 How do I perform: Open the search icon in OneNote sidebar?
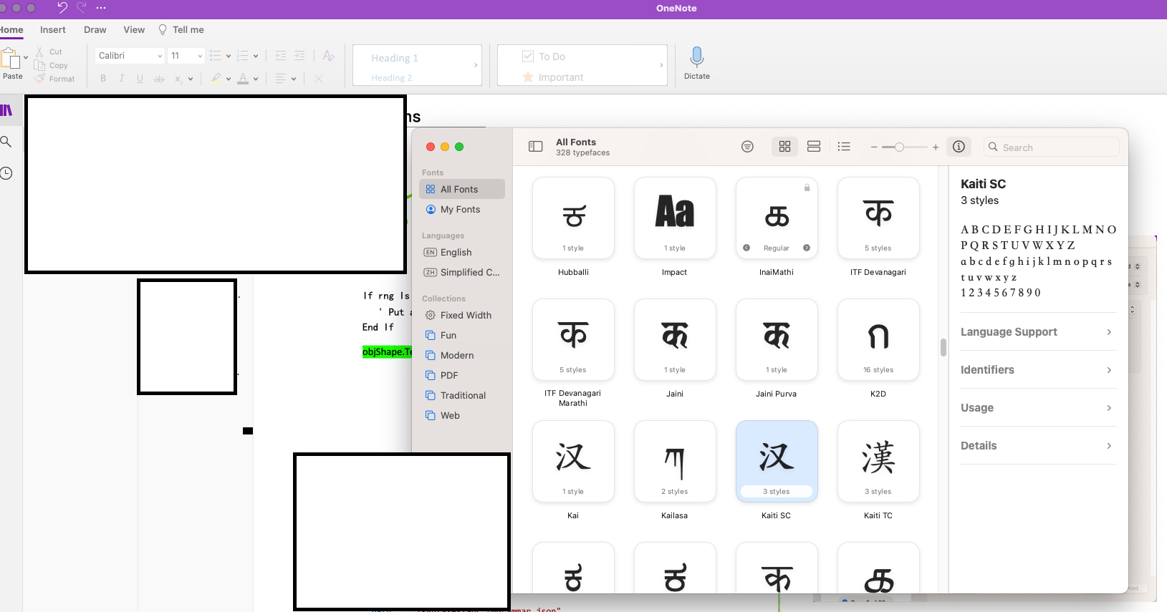point(6,142)
